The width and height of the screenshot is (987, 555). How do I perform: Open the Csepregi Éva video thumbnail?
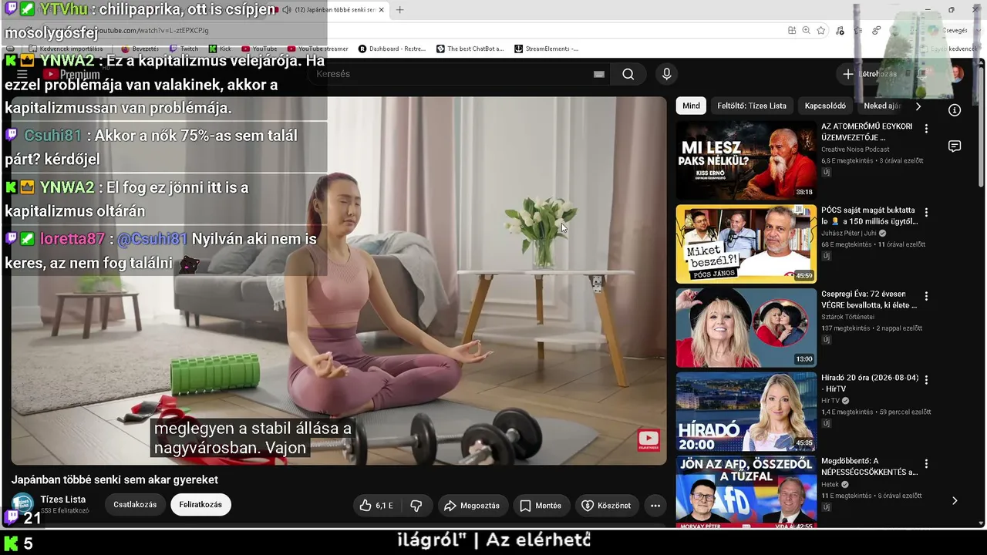pyautogui.click(x=746, y=328)
